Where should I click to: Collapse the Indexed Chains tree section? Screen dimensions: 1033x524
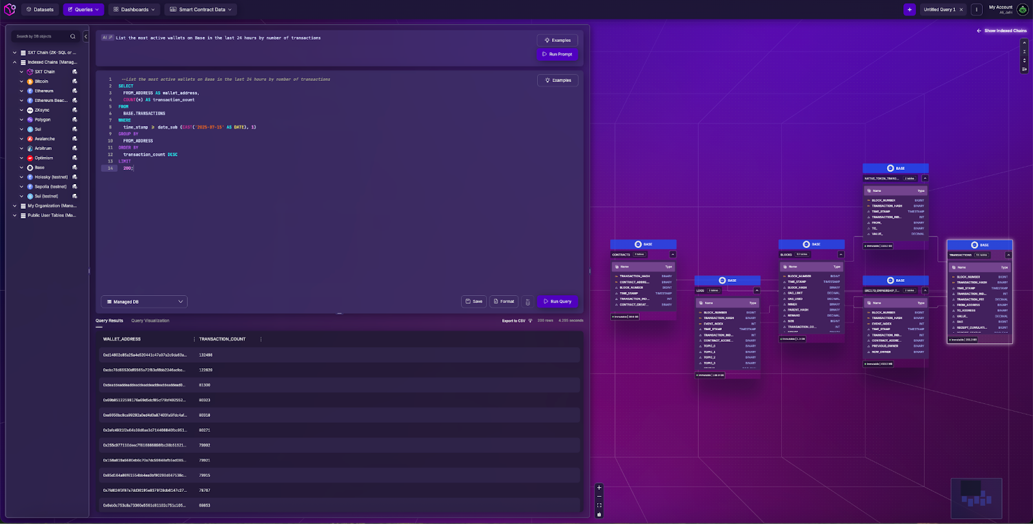[15, 63]
